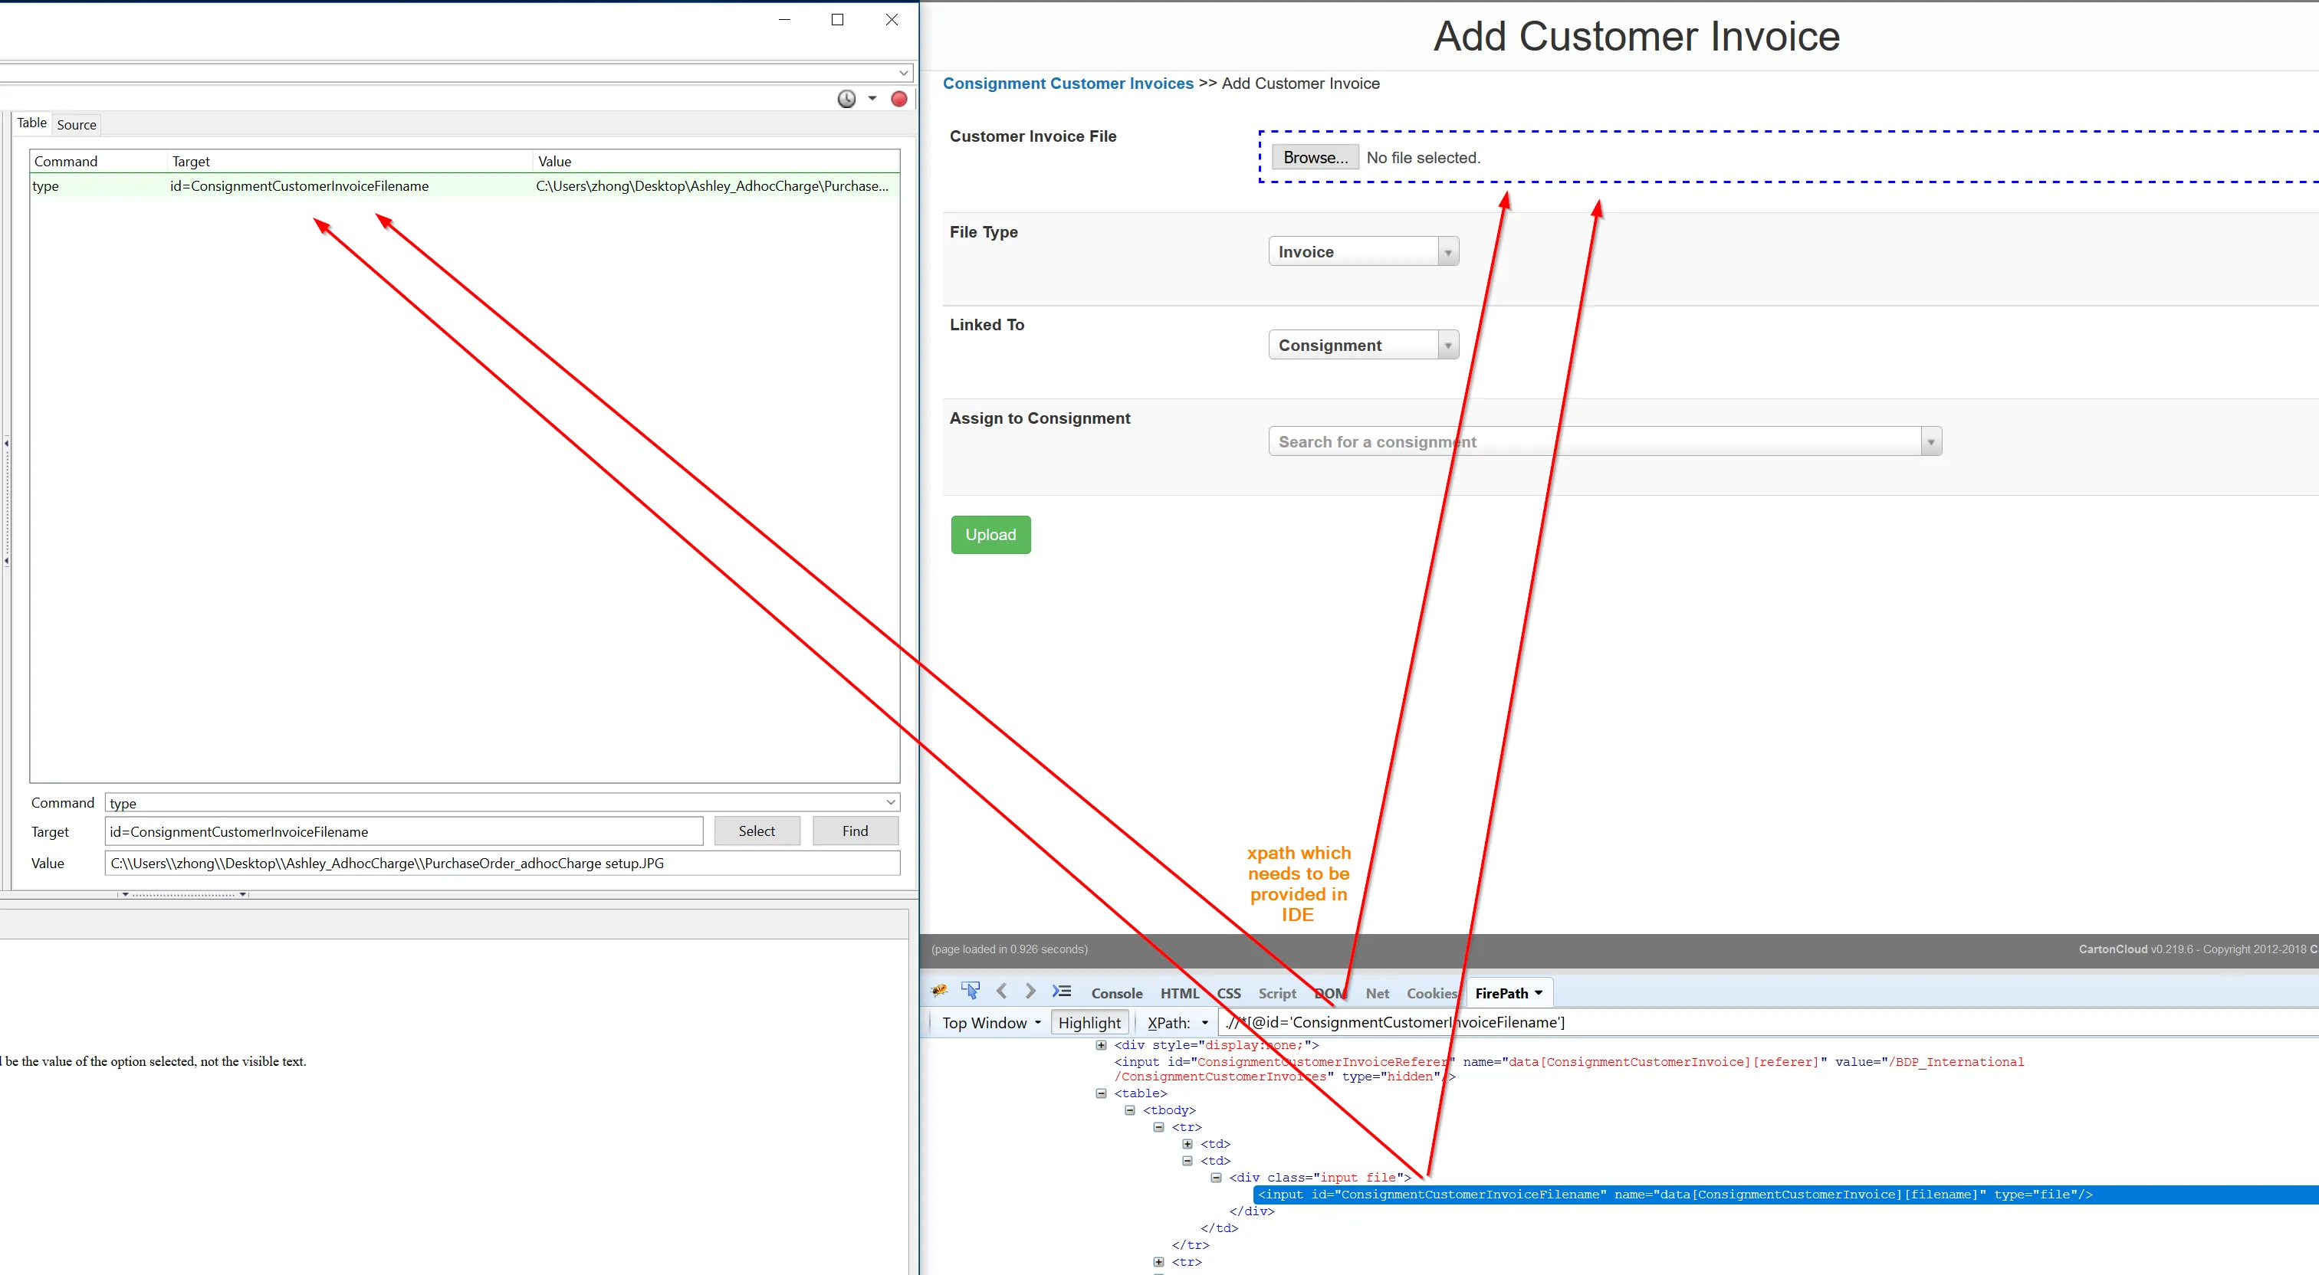Screen dimensions: 2319x1275
Task: Click into the IDE Target input field
Action: point(403,831)
